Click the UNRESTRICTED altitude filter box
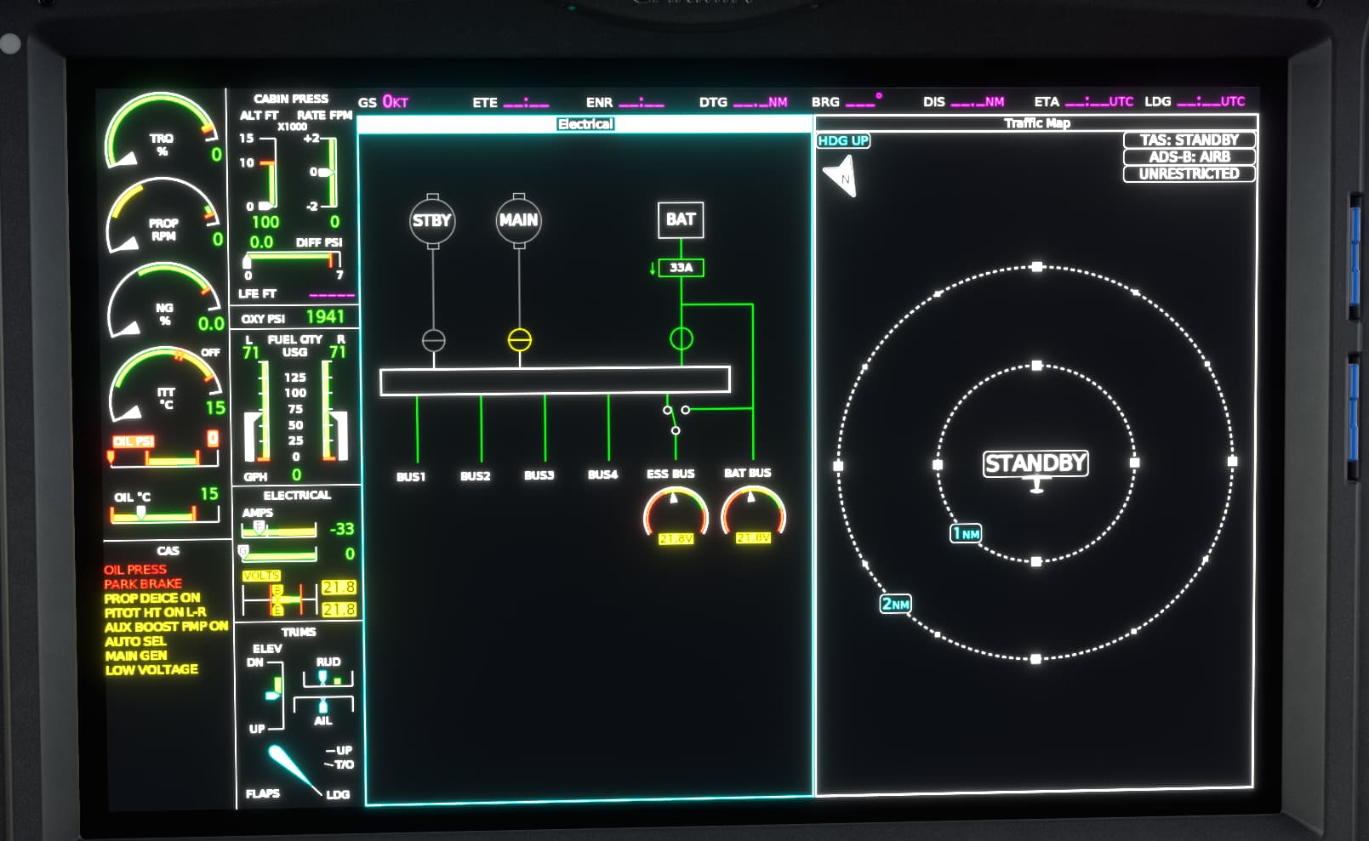1369x841 pixels. (1189, 173)
